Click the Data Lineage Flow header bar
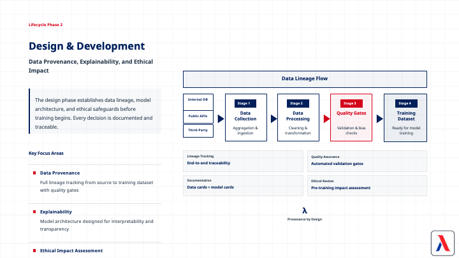459x258 pixels. 305,79
